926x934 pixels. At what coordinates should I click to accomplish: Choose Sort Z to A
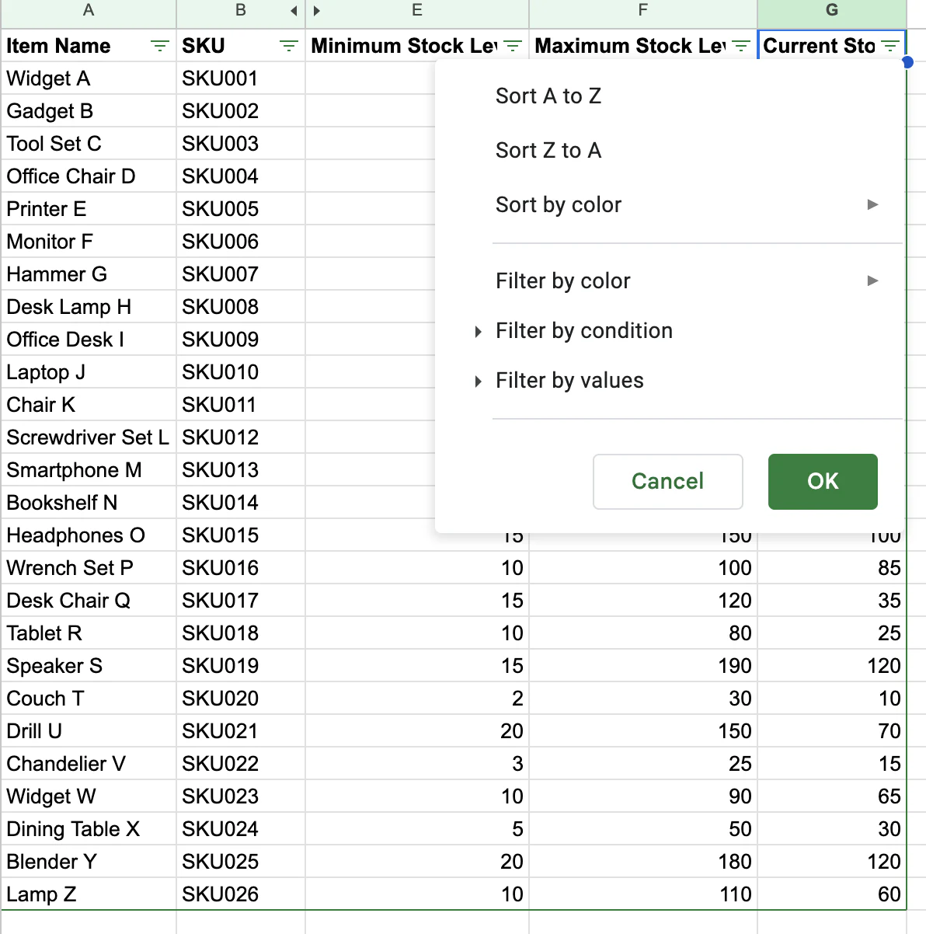(548, 151)
